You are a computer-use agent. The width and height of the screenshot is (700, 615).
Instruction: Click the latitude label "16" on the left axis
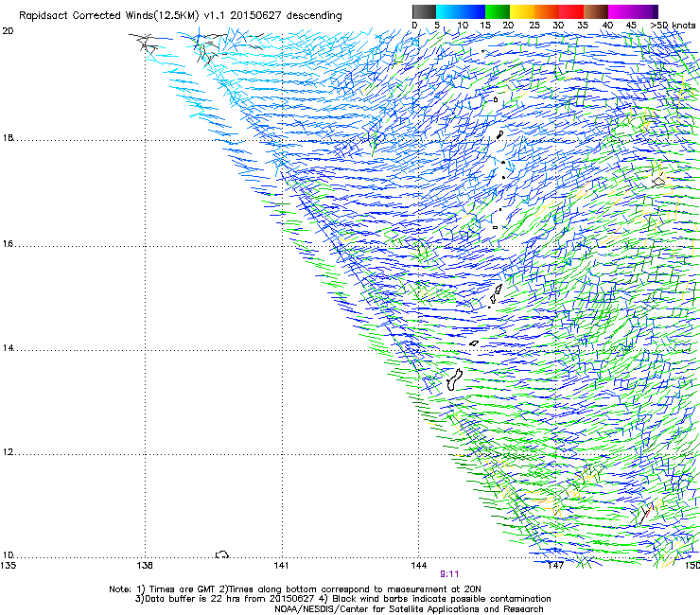pos(8,243)
